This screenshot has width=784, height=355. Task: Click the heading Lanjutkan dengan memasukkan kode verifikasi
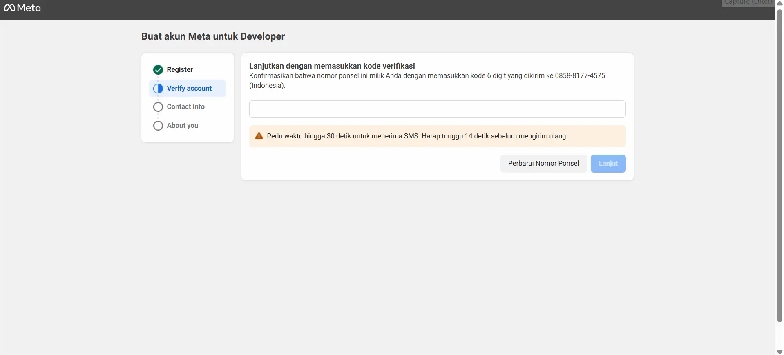click(332, 66)
